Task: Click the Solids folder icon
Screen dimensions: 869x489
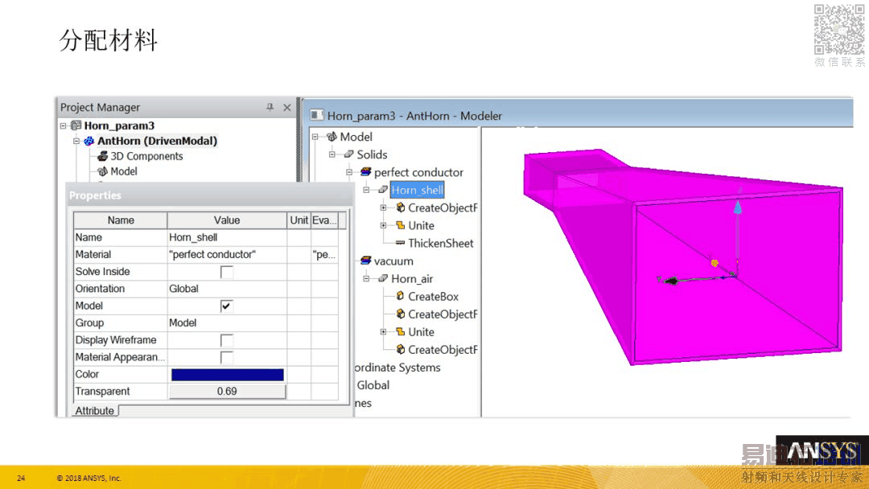Action: tap(348, 154)
